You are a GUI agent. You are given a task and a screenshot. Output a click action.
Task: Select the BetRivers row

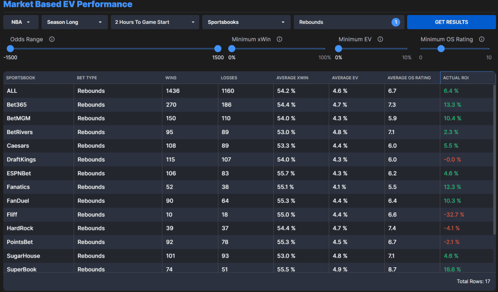tap(248, 132)
